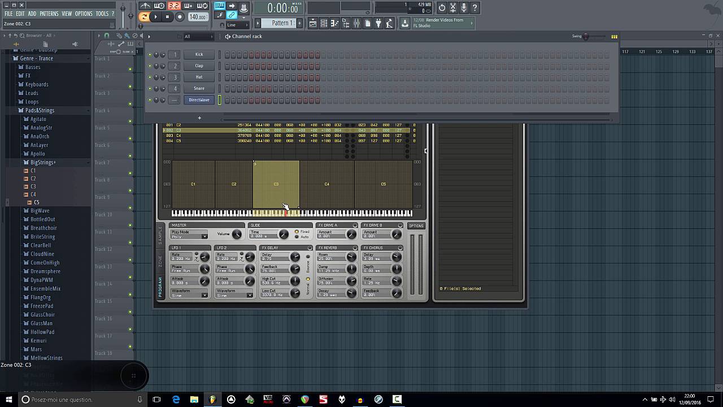Click the microphone one-click recording icon
Image resolution: width=723 pixels, height=407 pixels.
[464, 8]
